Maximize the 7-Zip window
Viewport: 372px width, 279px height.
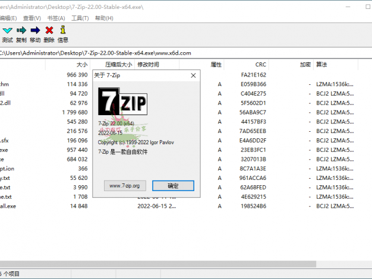[x=368, y=7]
